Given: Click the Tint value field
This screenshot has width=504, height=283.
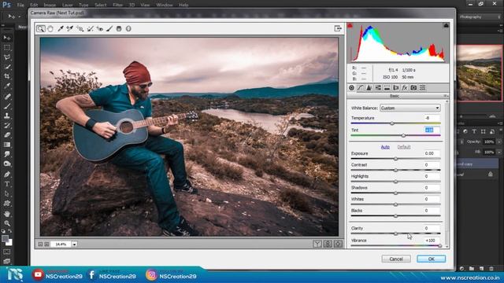Looking at the screenshot, I should pos(432,130).
